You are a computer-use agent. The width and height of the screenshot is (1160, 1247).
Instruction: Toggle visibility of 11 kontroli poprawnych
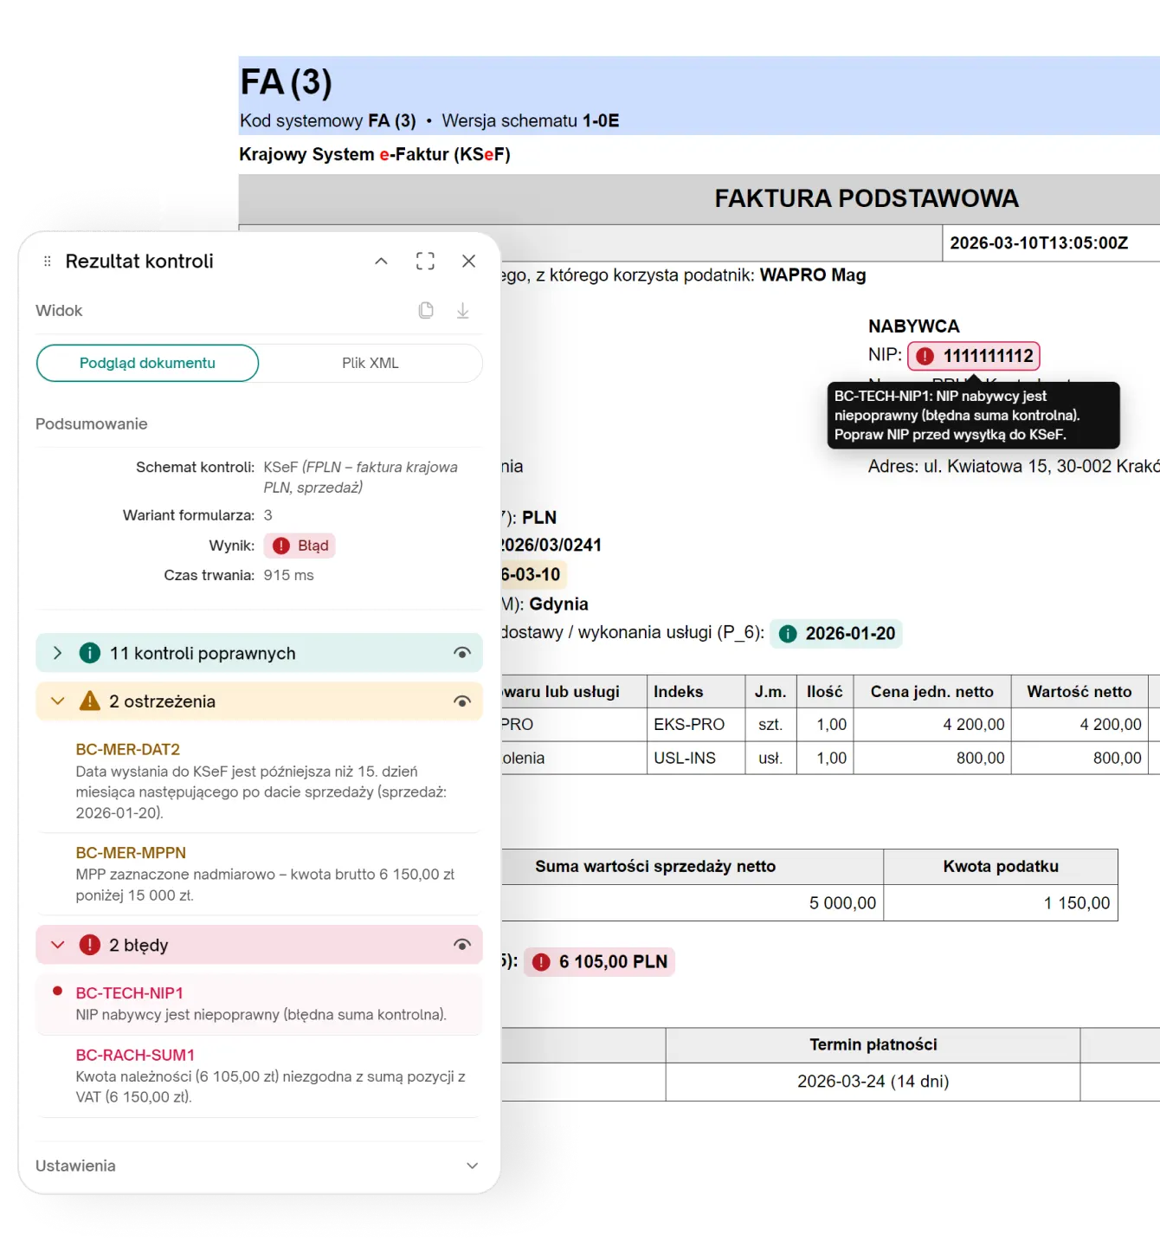[462, 653]
